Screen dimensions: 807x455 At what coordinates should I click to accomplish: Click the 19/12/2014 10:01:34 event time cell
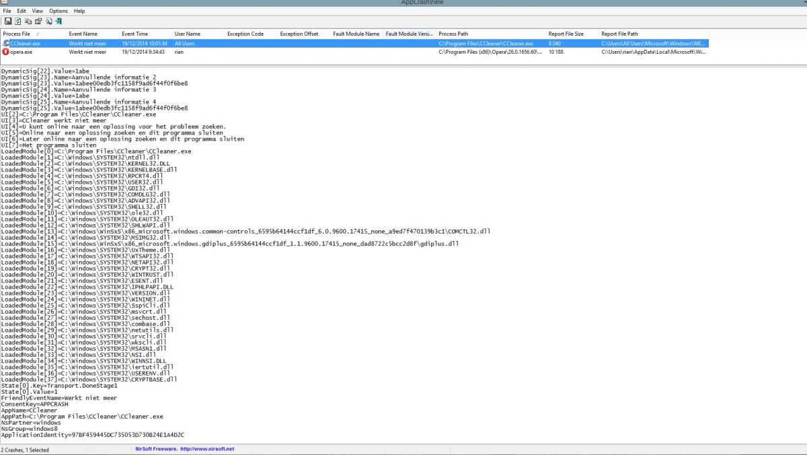point(145,43)
